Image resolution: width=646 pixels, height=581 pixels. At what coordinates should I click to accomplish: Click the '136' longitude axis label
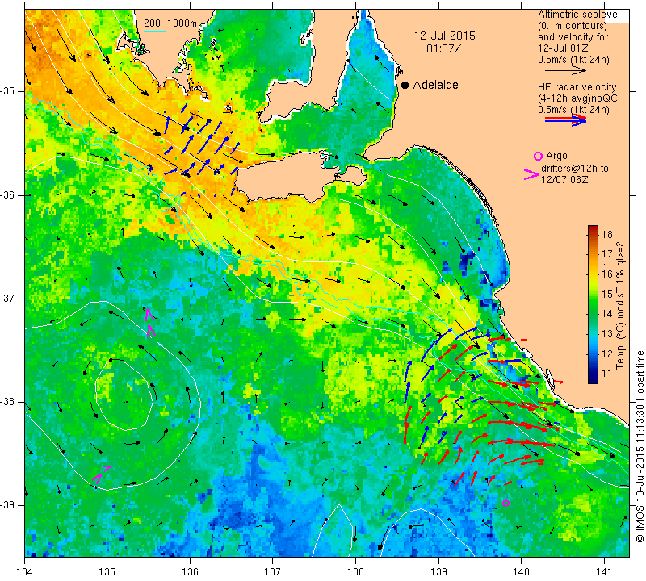pos(190,572)
